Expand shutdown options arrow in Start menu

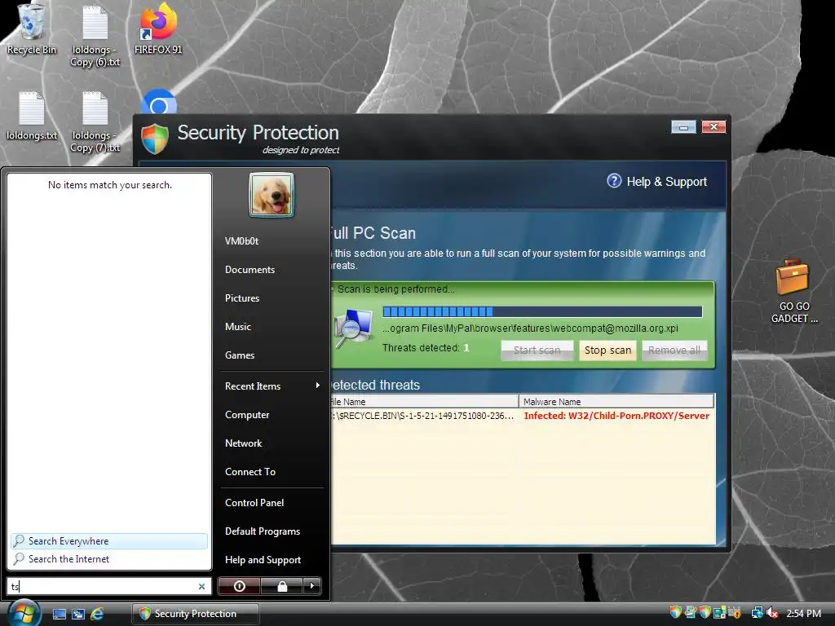click(312, 586)
